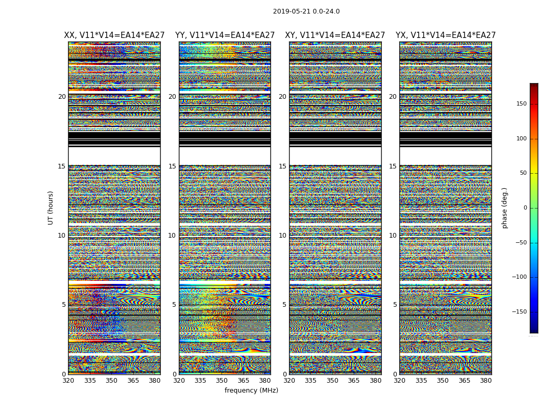Click the 350 frequency tick of XY panel
546x416 pixels.
tap(332, 381)
